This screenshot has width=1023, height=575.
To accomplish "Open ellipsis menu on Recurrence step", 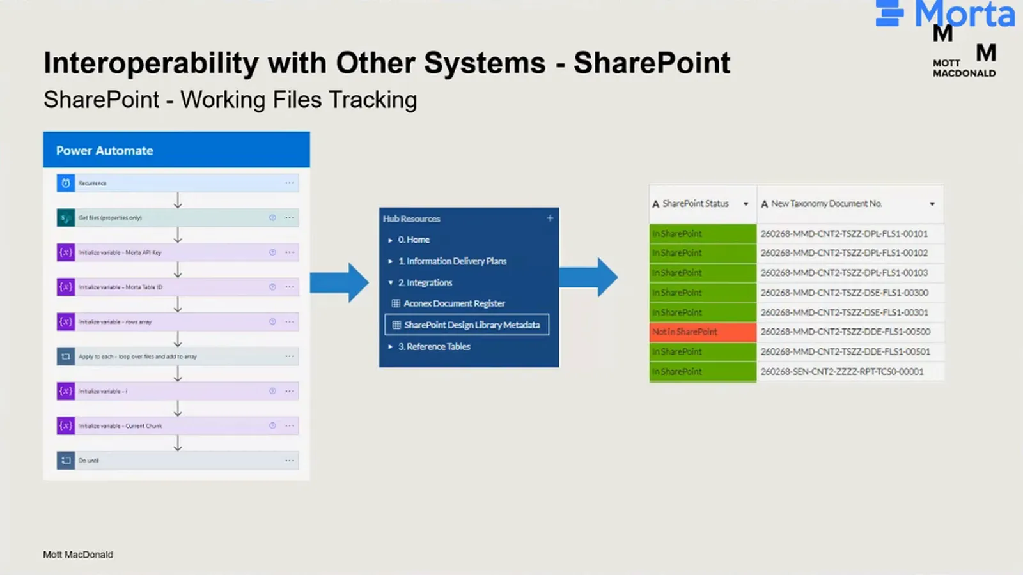I will point(290,183).
